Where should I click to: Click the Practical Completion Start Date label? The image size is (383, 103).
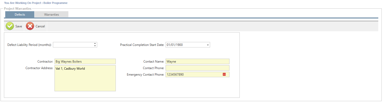142,45
